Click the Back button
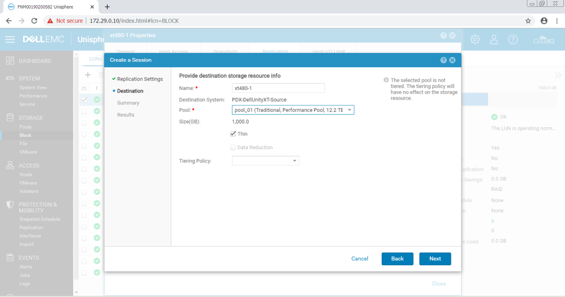The width and height of the screenshot is (565, 297). [397, 259]
